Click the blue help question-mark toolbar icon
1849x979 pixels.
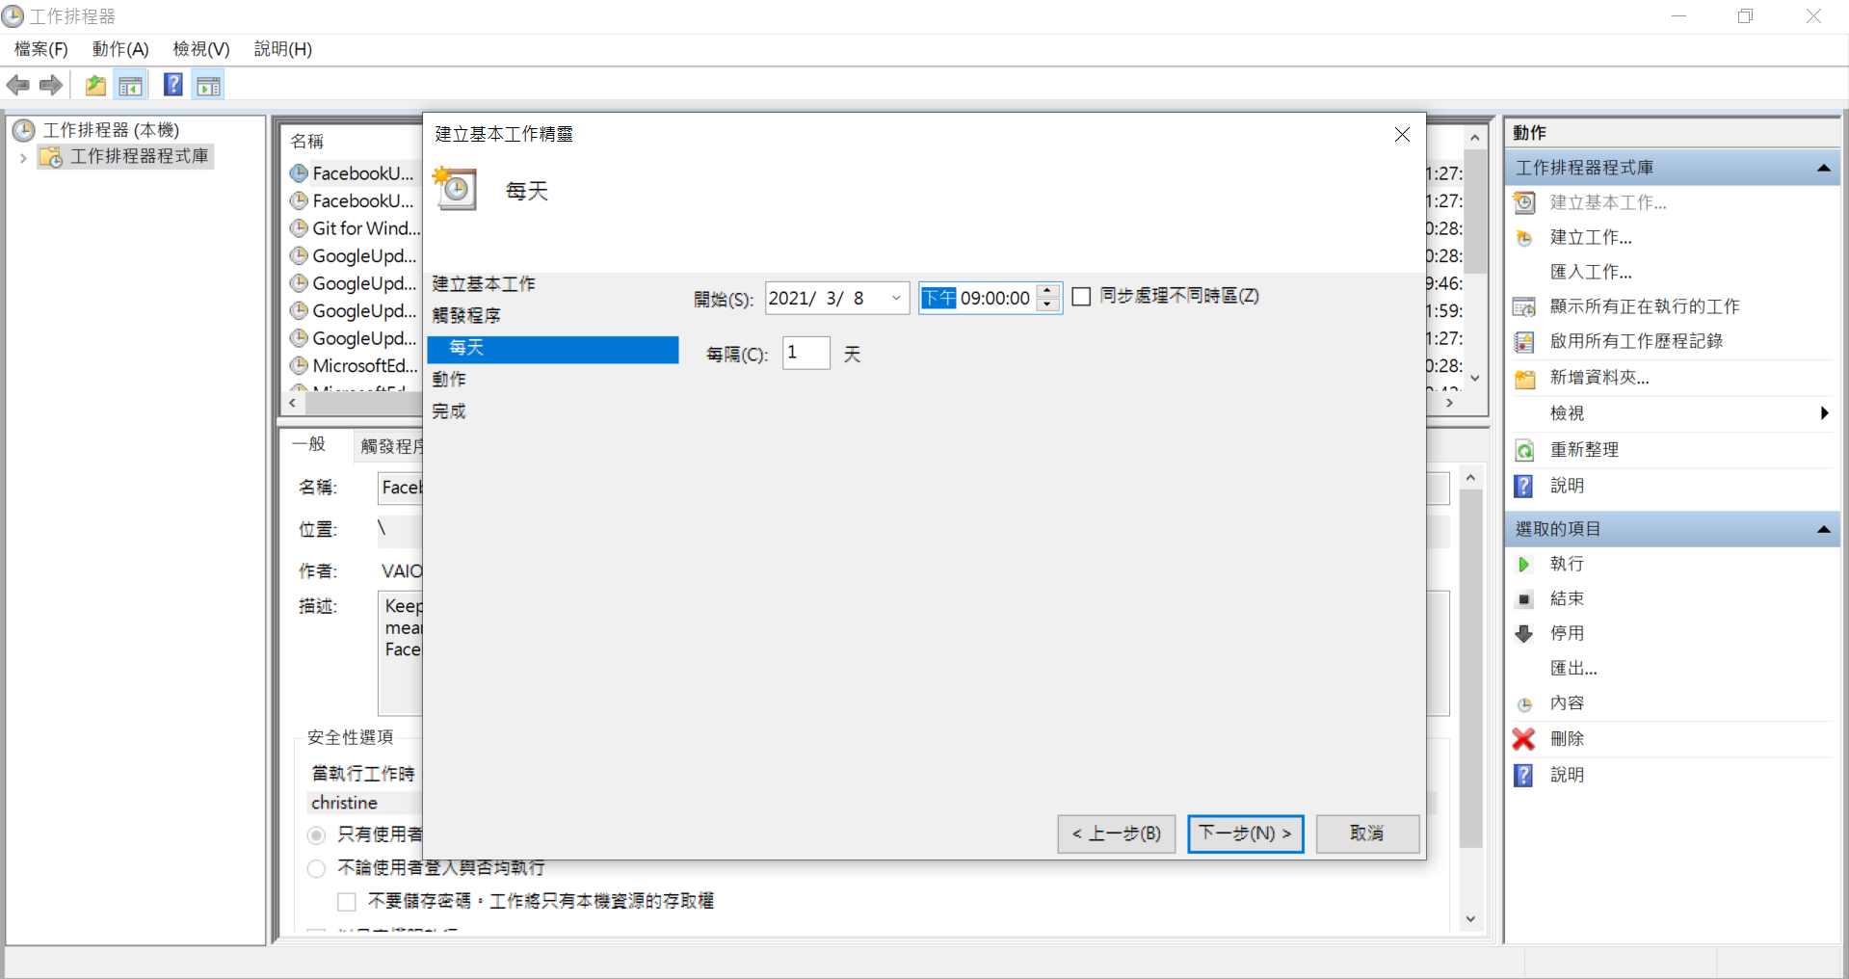(172, 86)
